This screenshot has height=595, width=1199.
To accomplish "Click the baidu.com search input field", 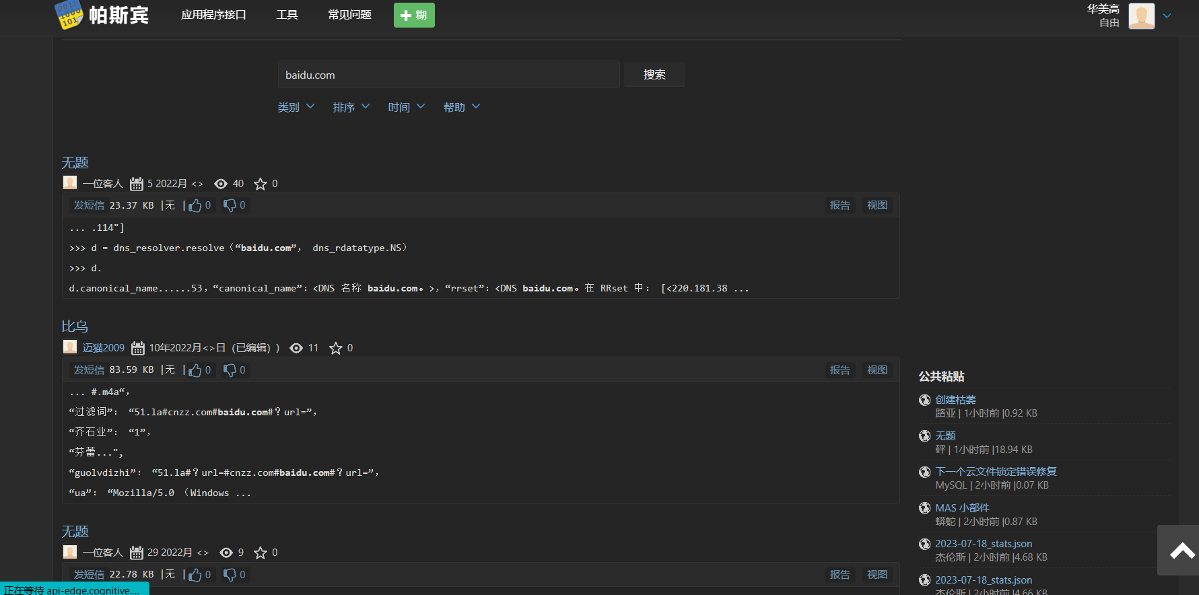I will [448, 75].
